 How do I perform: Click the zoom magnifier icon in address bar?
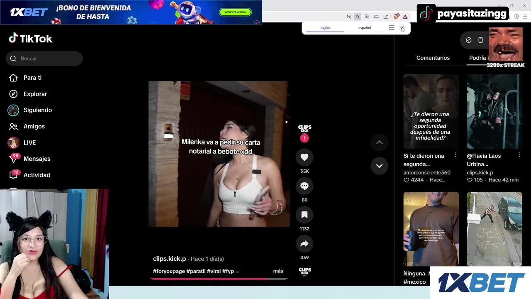pos(367,17)
